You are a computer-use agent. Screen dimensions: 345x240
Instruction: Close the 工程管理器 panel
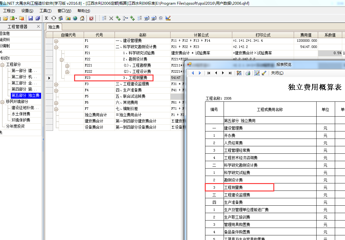click(38, 27)
